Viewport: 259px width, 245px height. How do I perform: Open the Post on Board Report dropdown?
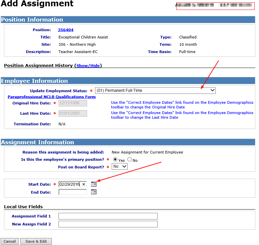pos(119,166)
